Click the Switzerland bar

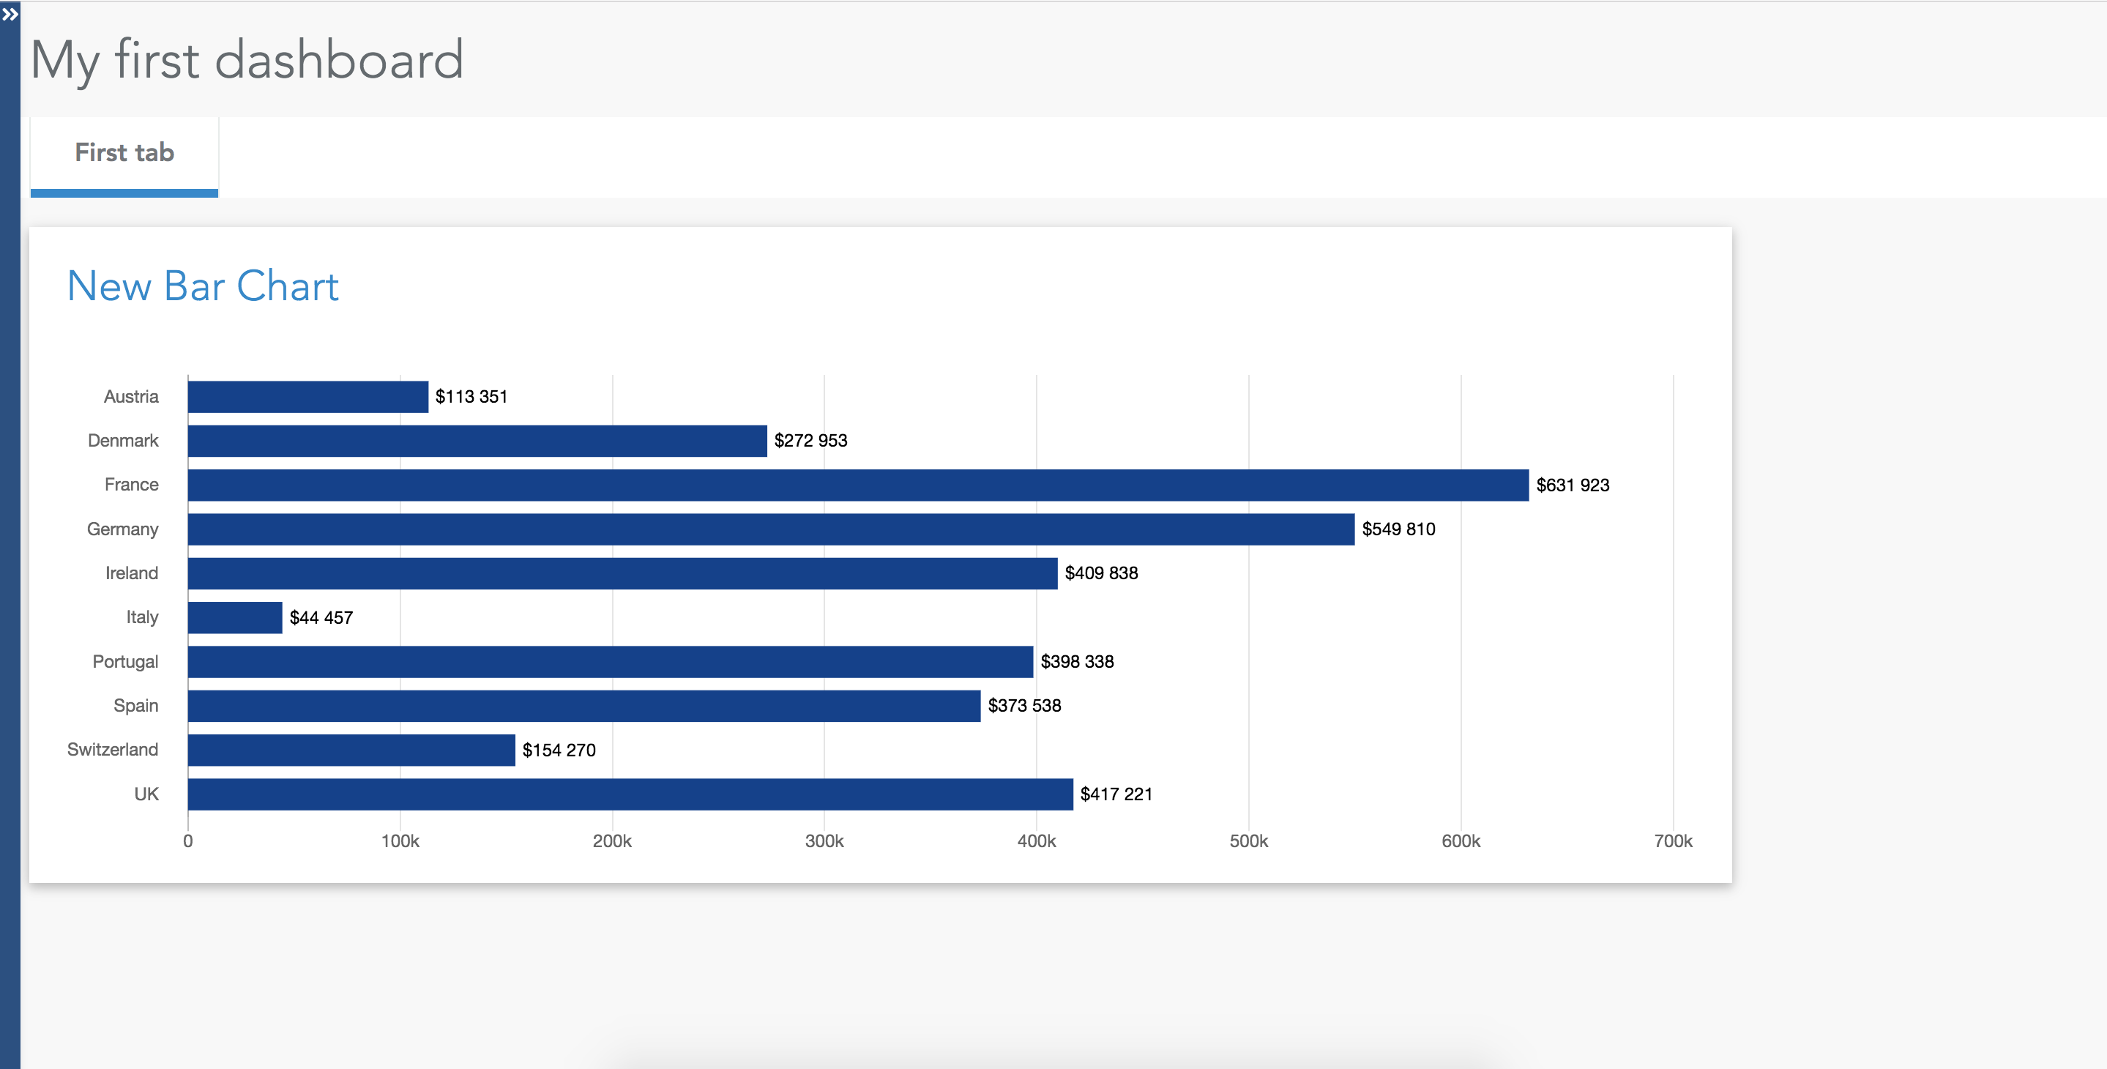(x=351, y=750)
